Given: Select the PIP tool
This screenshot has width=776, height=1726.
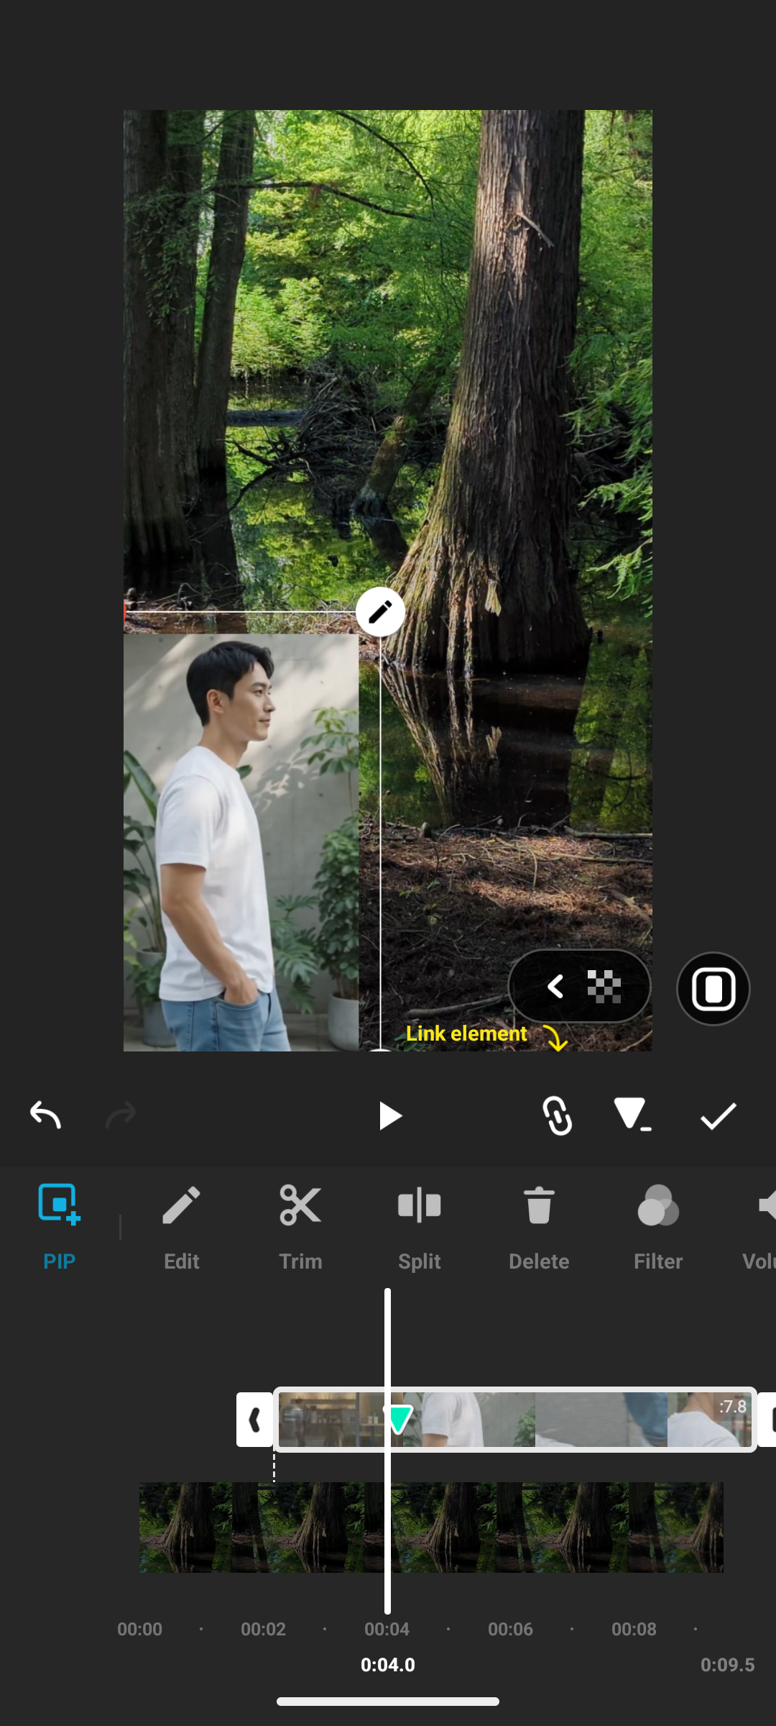Looking at the screenshot, I should point(59,1227).
